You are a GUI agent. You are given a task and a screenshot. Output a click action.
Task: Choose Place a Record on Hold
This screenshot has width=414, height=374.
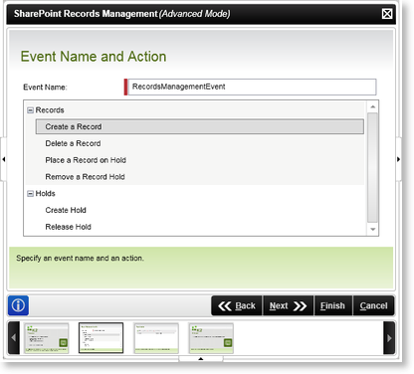(x=86, y=160)
